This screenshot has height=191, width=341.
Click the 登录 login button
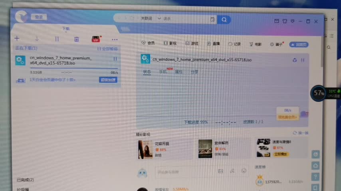click(39, 17)
